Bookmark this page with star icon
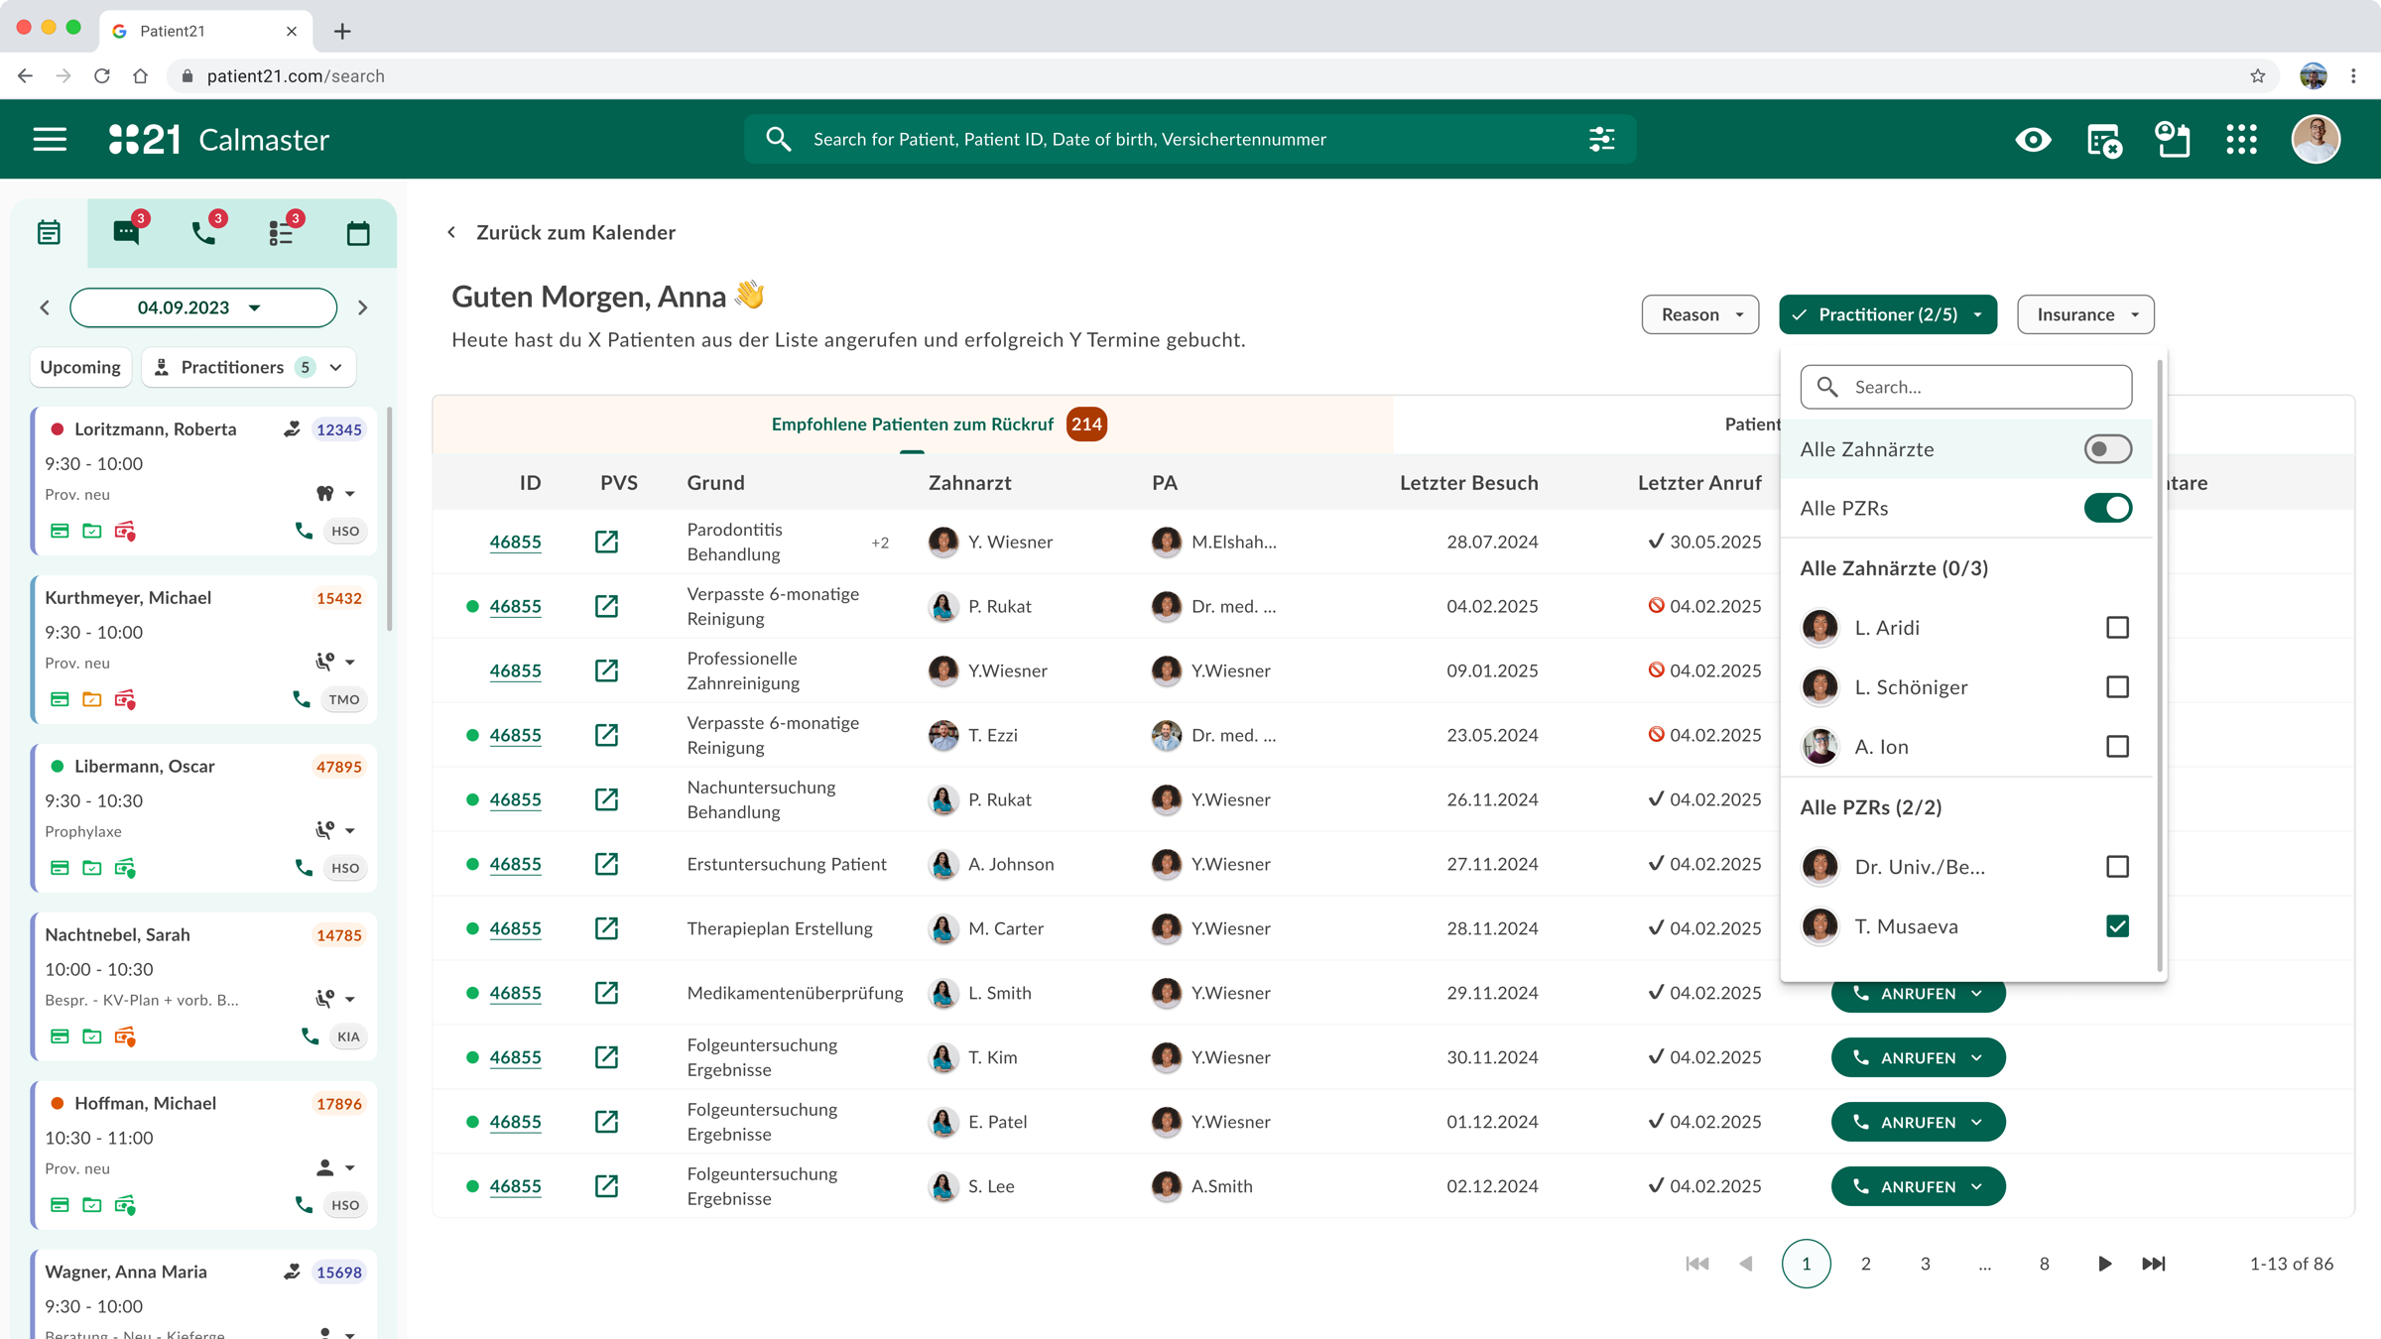Screen dimensions: 2381x1339 click(x=2258, y=75)
